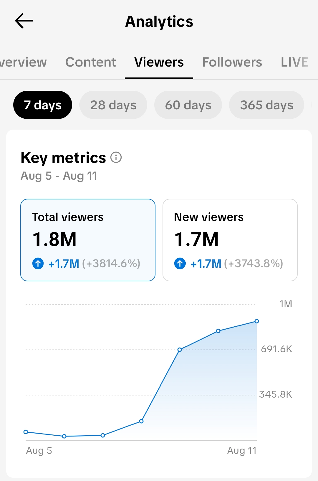318x481 pixels.
Task: Select the Total viewers metric card
Action: pyautogui.click(x=88, y=240)
